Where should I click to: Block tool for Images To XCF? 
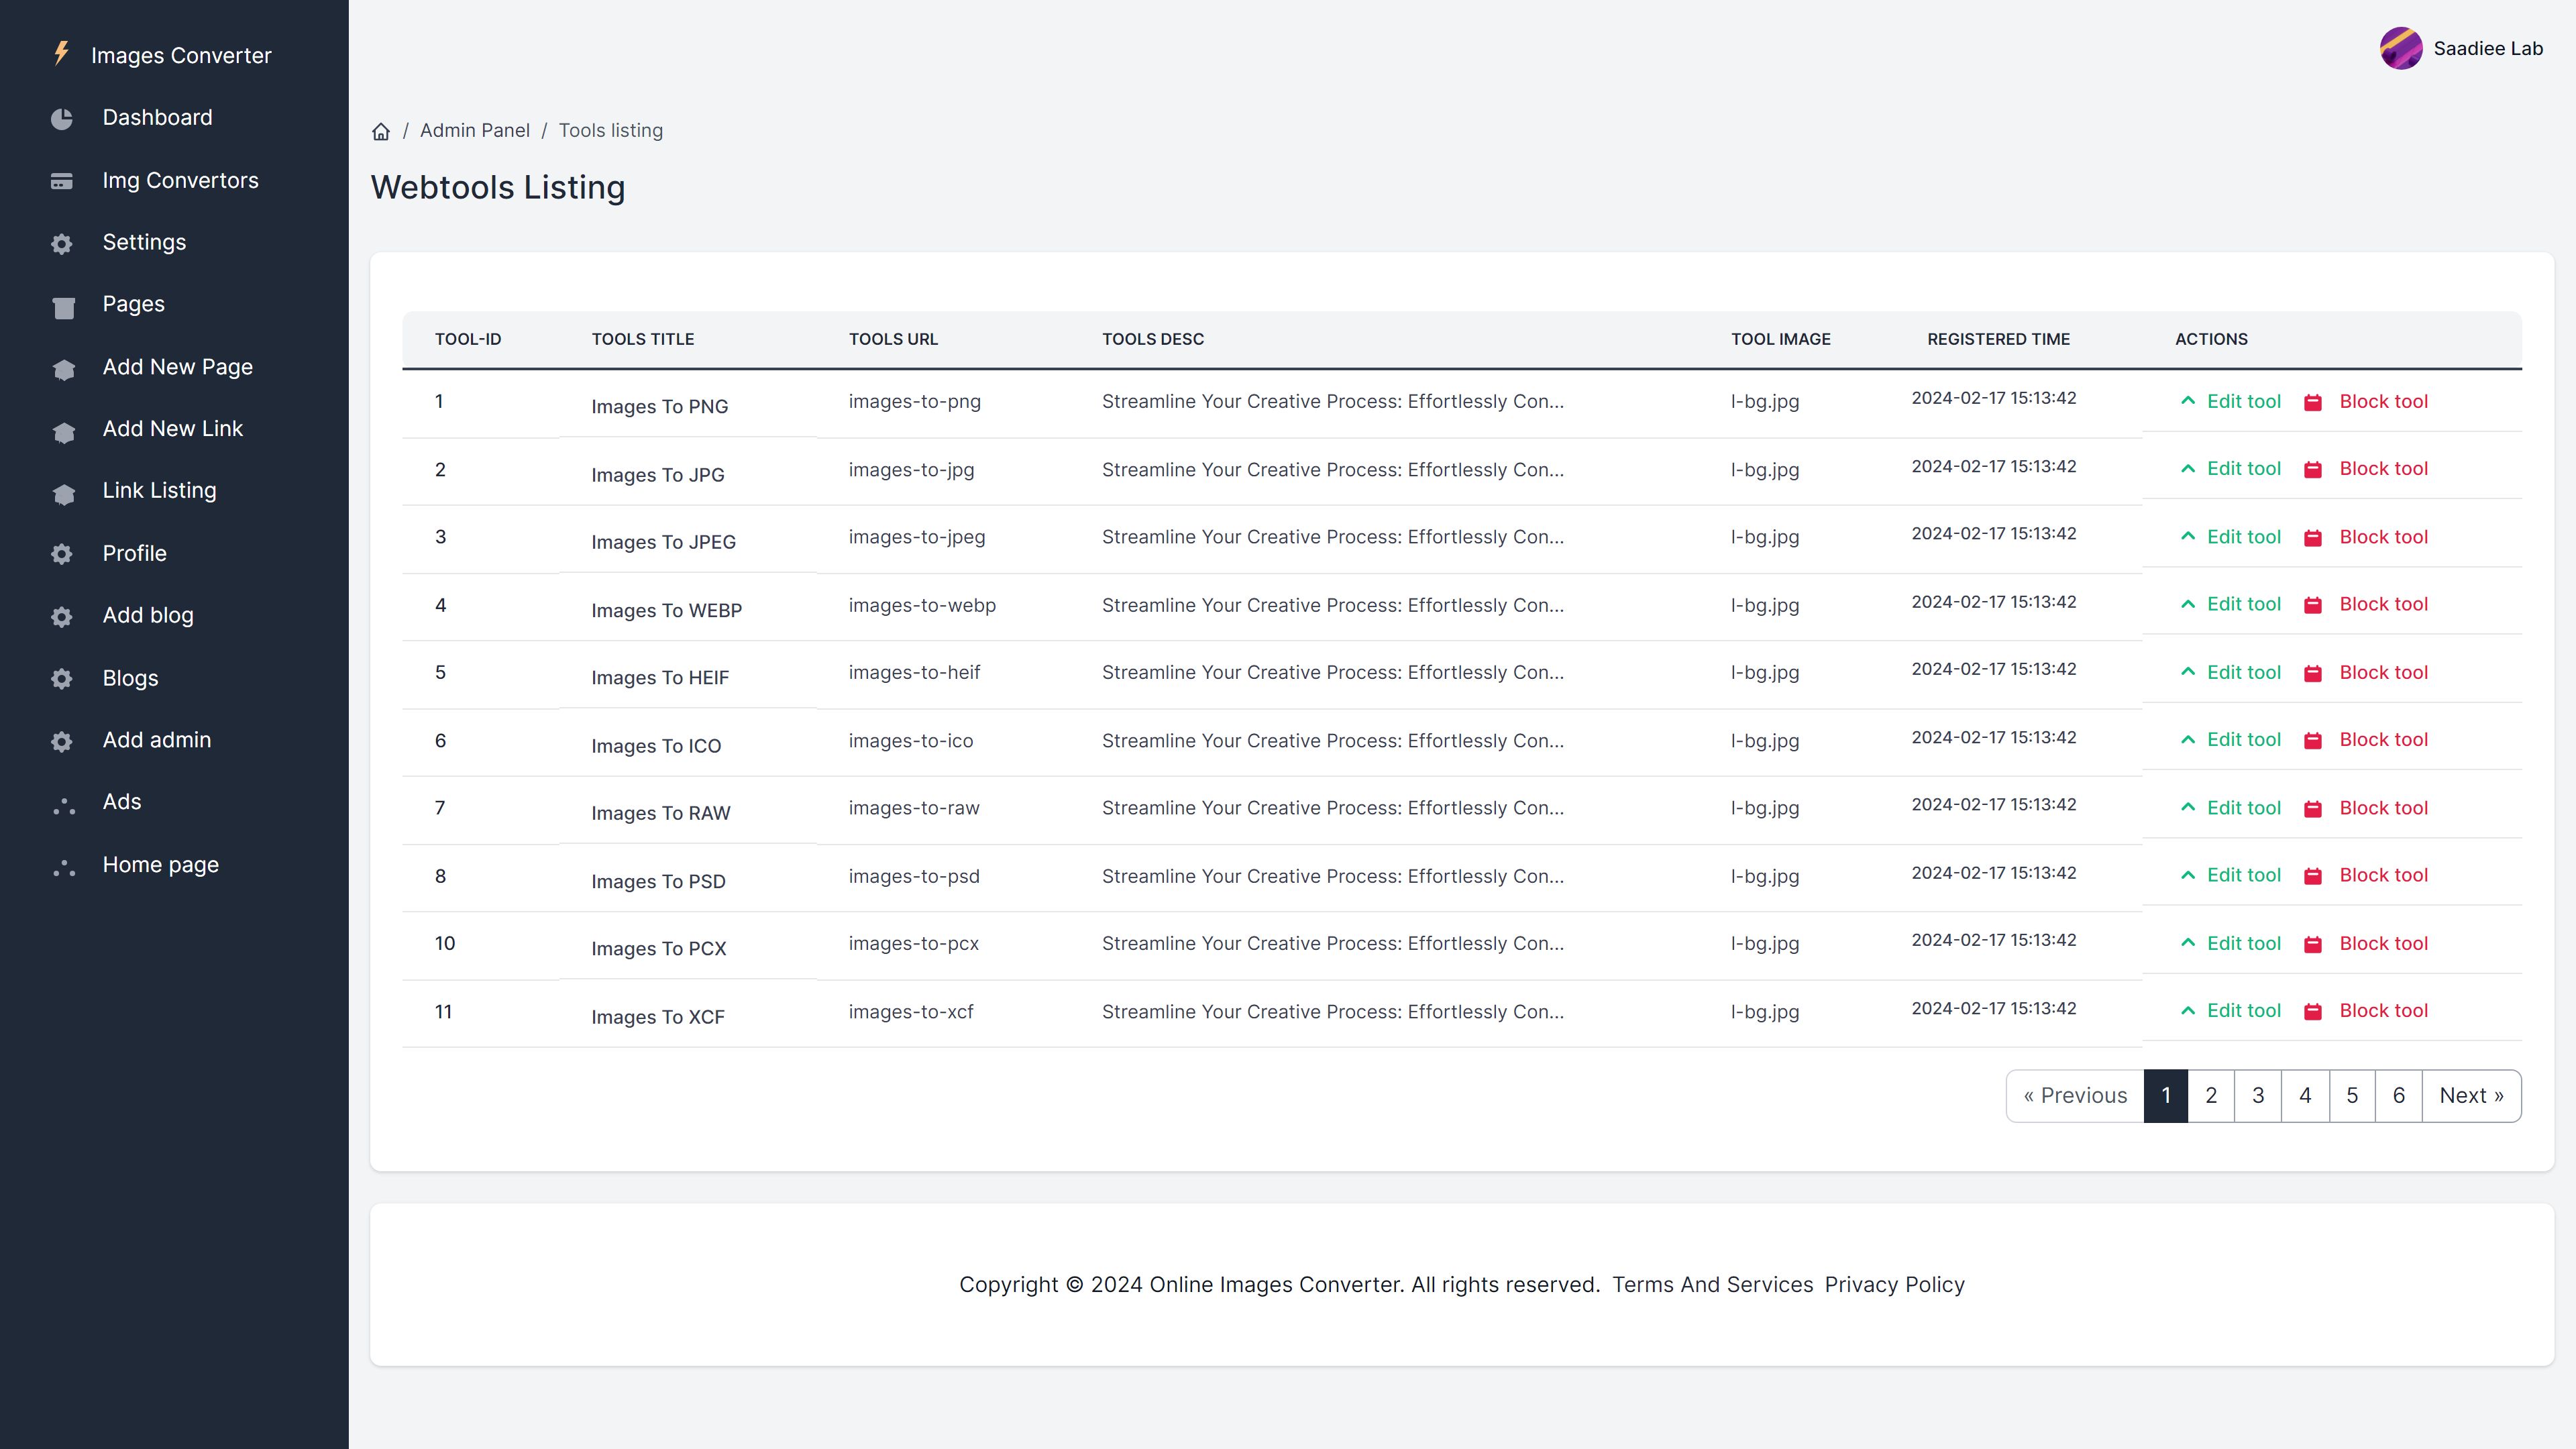(2383, 1010)
